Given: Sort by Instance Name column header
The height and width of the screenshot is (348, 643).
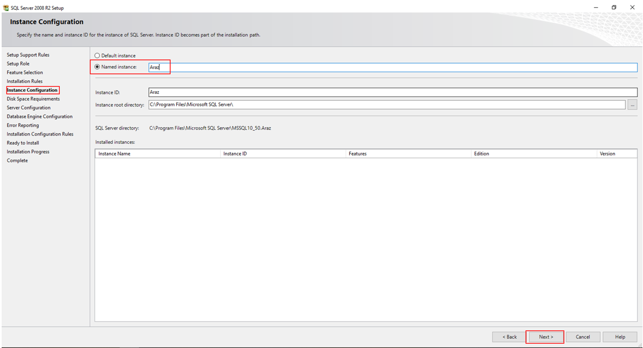Looking at the screenshot, I should point(158,154).
